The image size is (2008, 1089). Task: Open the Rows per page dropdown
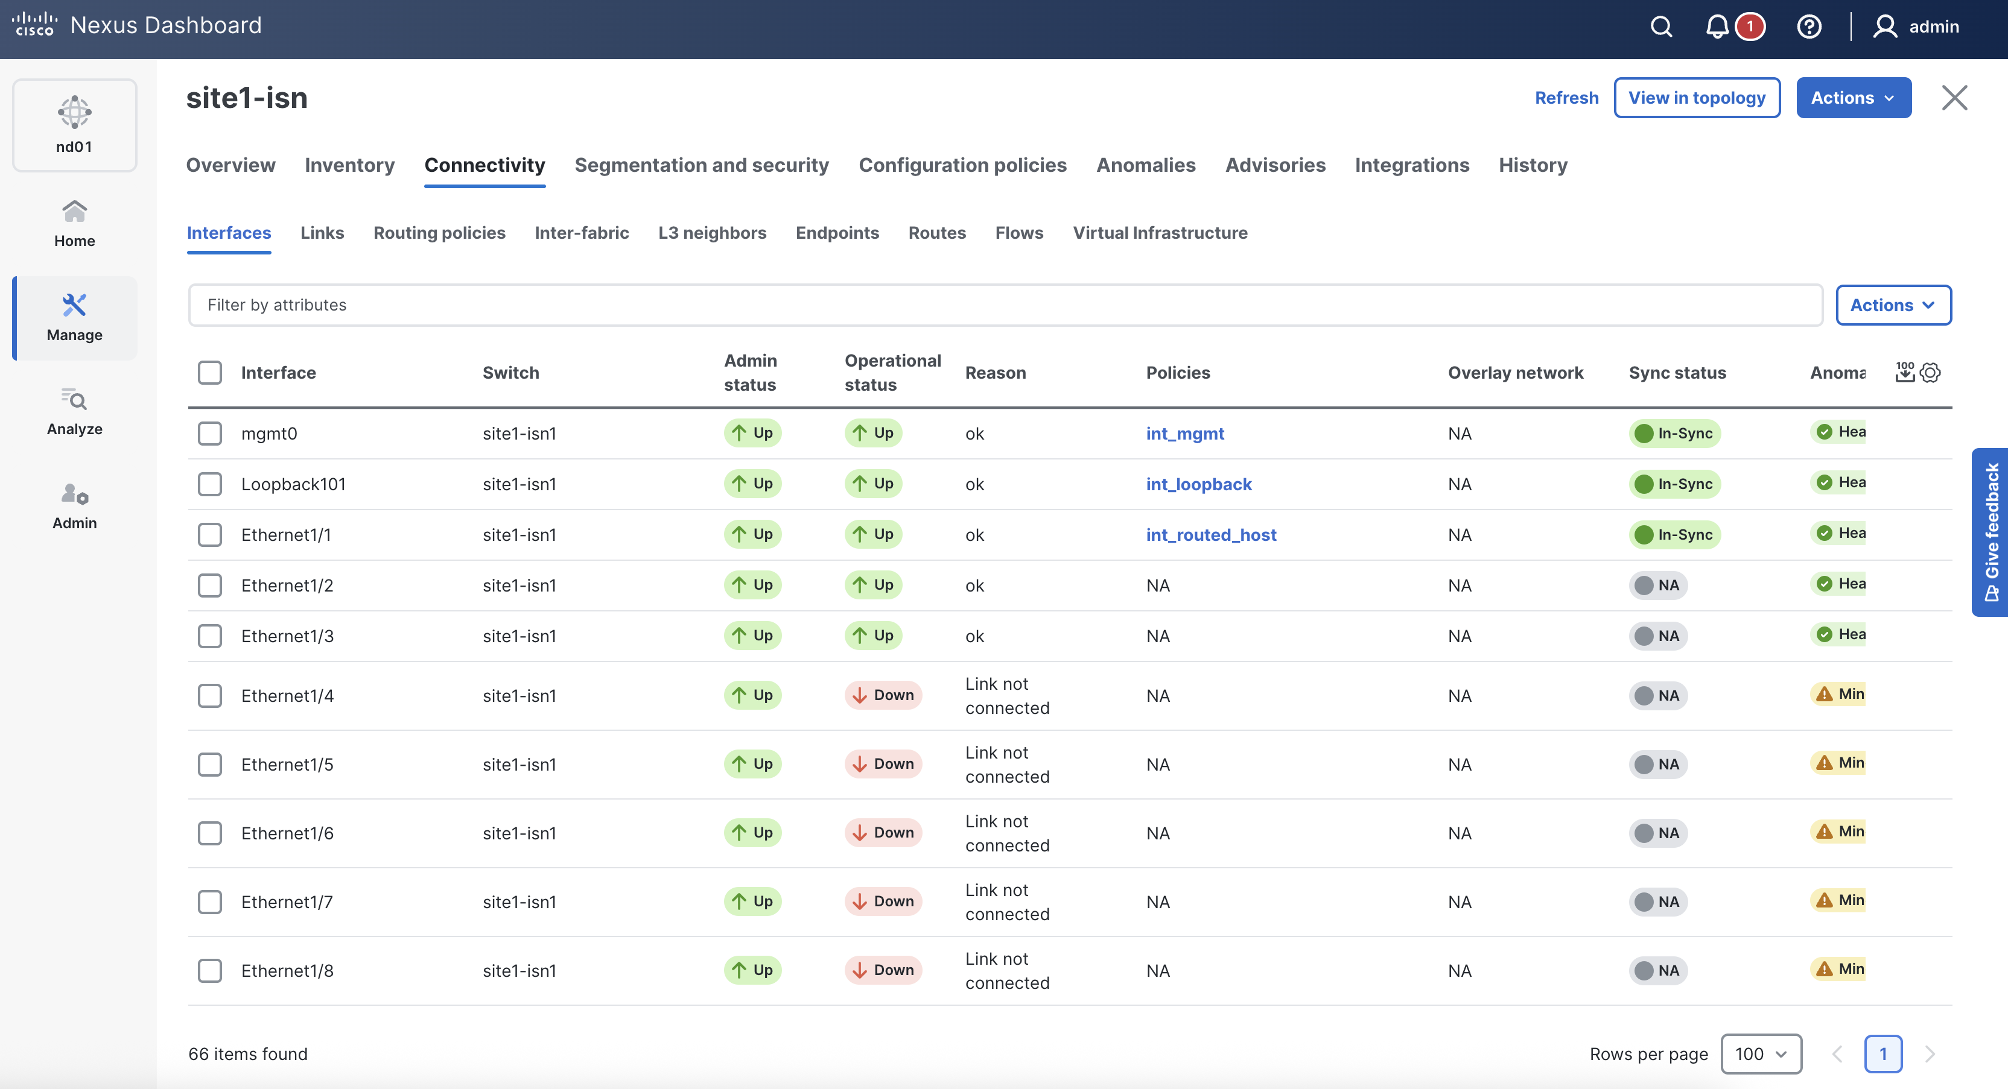pyautogui.click(x=1760, y=1054)
